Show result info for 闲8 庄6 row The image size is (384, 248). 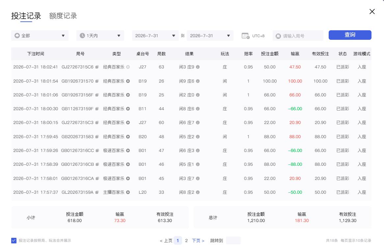click(198, 109)
